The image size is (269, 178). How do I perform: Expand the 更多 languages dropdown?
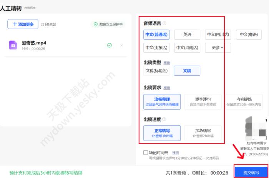(218, 48)
